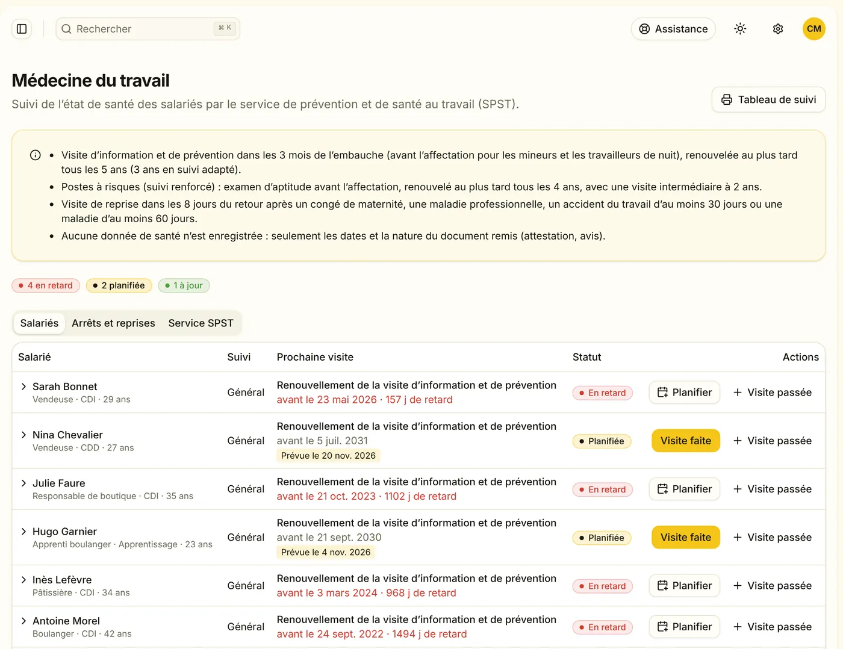Click the Statut column header

click(586, 357)
